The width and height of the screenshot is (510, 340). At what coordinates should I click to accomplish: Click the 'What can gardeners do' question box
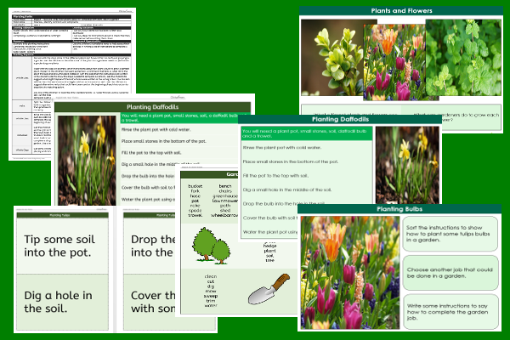[x=470, y=118]
